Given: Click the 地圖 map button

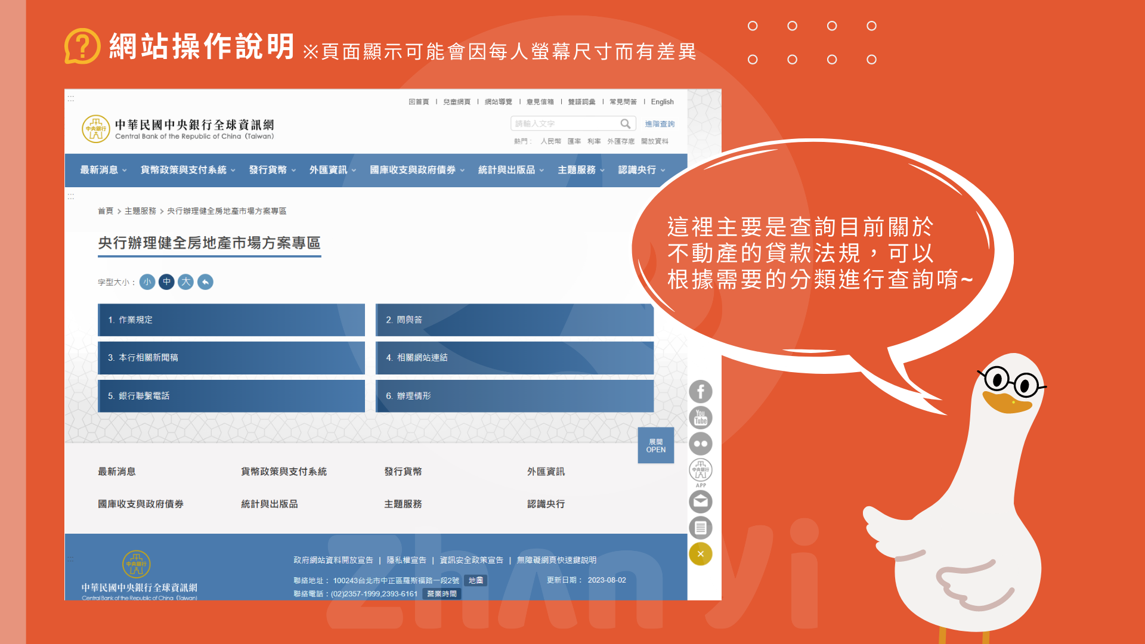Looking at the screenshot, I should [x=476, y=581].
